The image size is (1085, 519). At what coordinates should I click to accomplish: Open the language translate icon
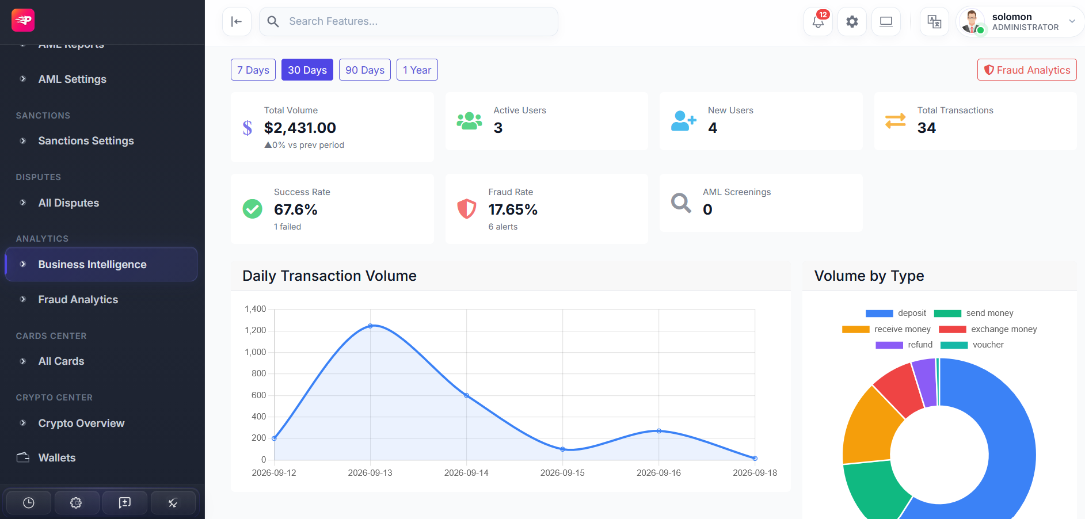(x=934, y=22)
